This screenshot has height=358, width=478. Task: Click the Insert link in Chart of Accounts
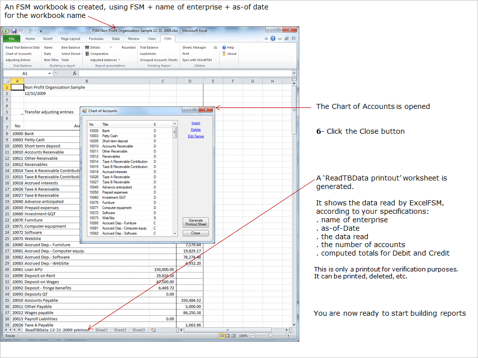196,123
